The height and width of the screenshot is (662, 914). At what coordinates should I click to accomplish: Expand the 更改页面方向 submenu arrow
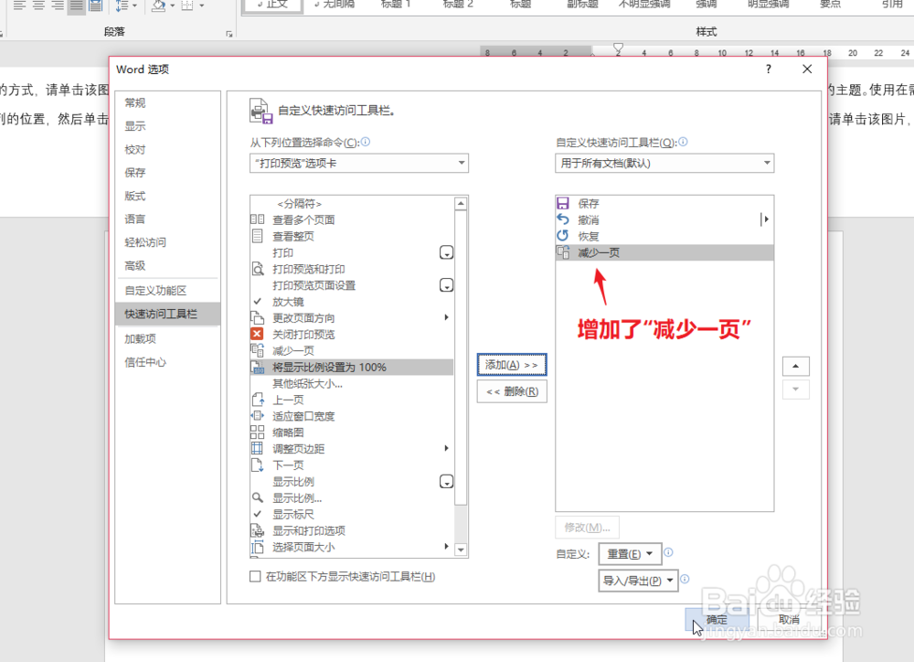[x=447, y=317]
